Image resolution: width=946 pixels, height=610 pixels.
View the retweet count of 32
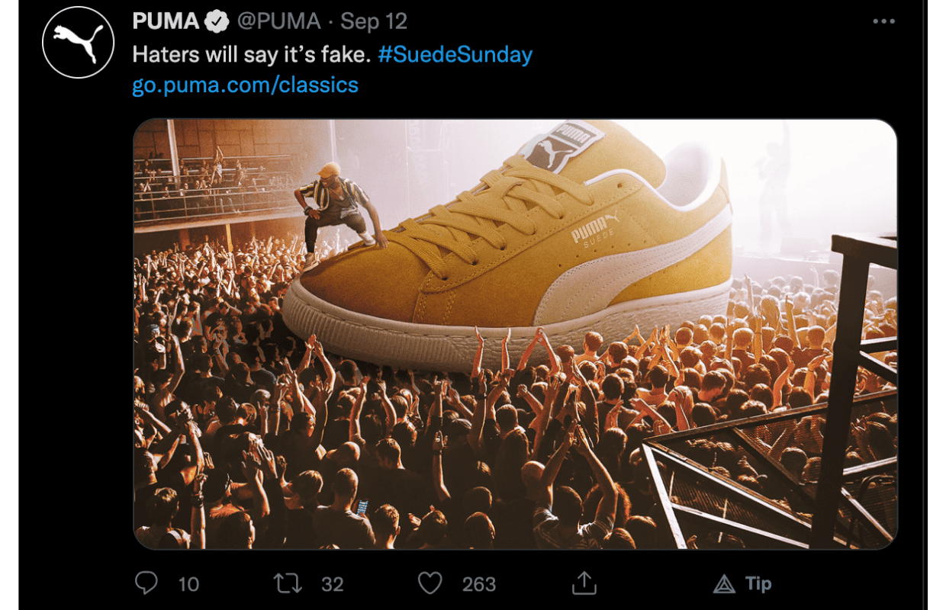pos(332,585)
